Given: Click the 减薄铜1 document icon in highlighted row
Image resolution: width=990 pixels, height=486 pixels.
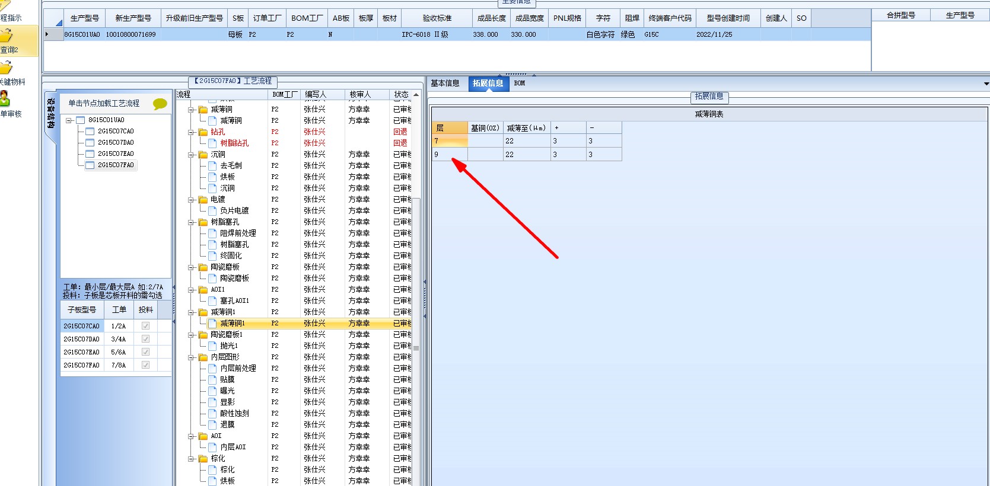Looking at the screenshot, I should click(212, 323).
